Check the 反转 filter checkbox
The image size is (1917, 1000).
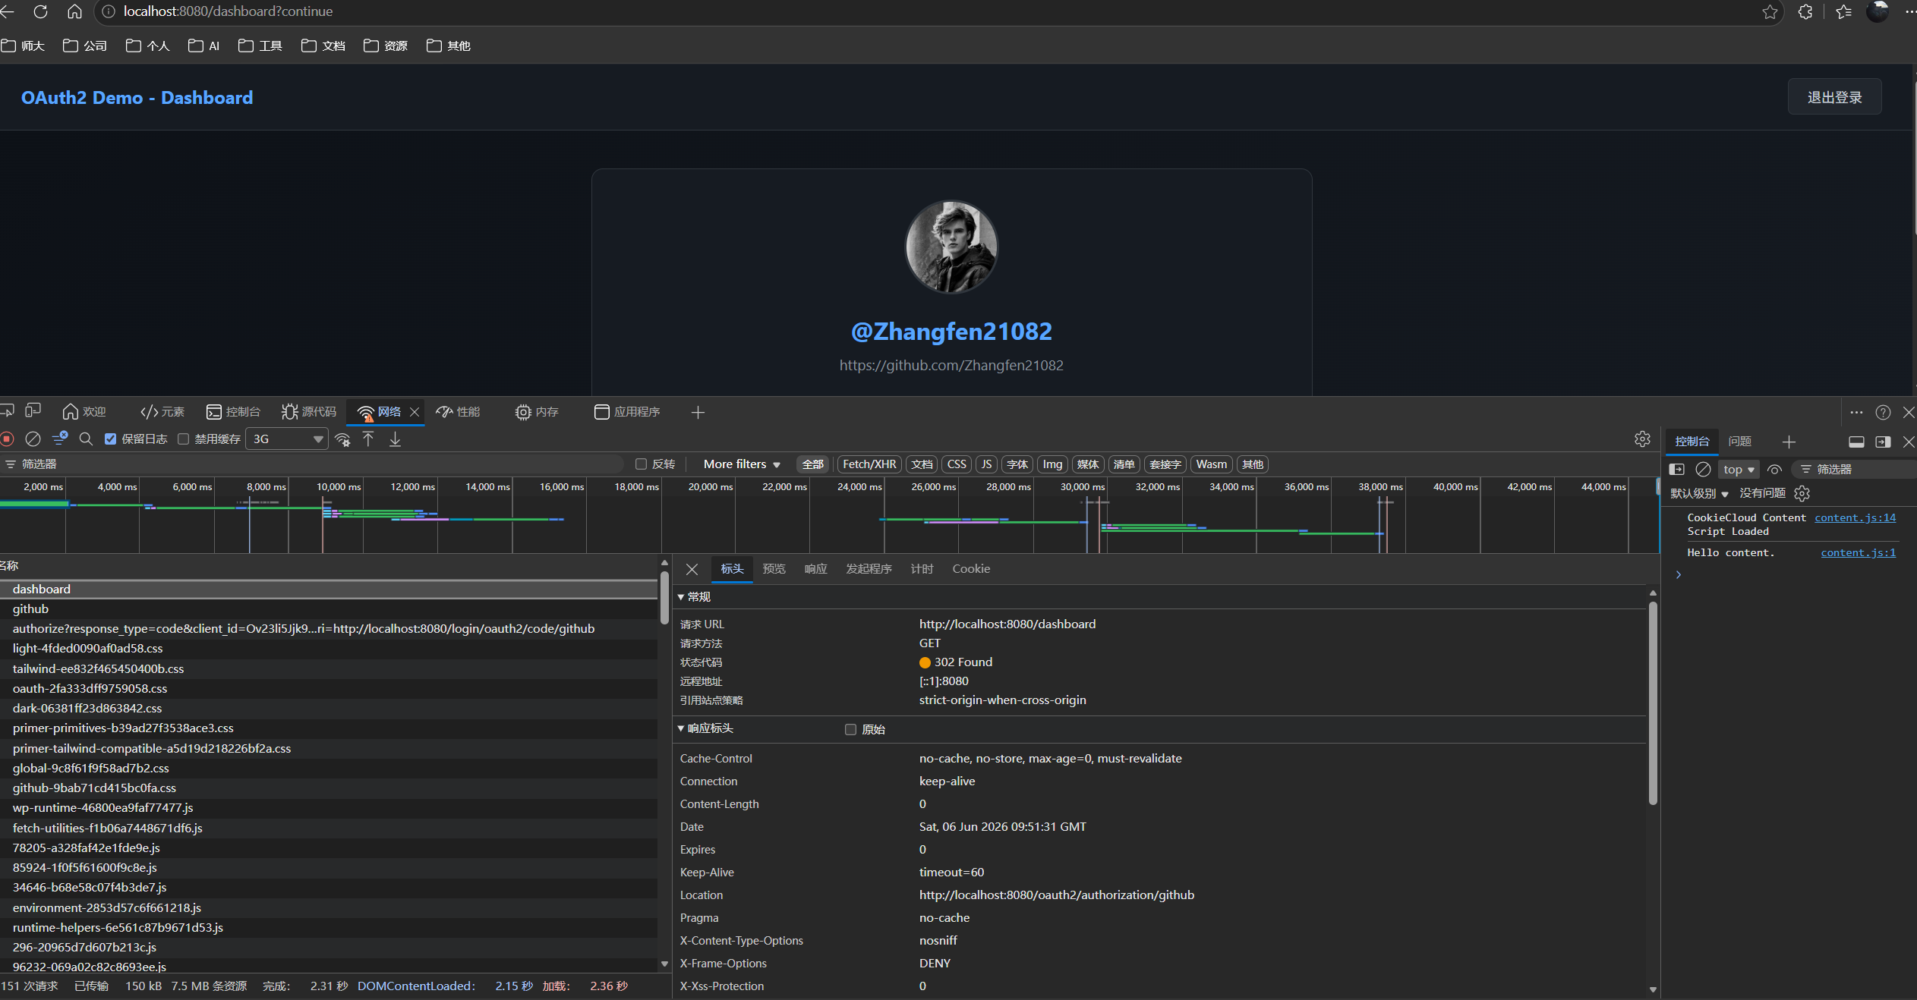[641, 464]
